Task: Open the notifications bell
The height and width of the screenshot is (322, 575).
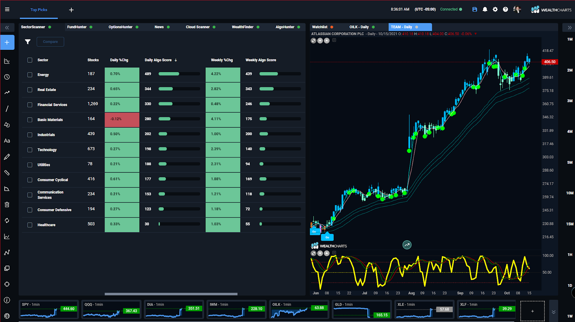Action: click(485, 9)
